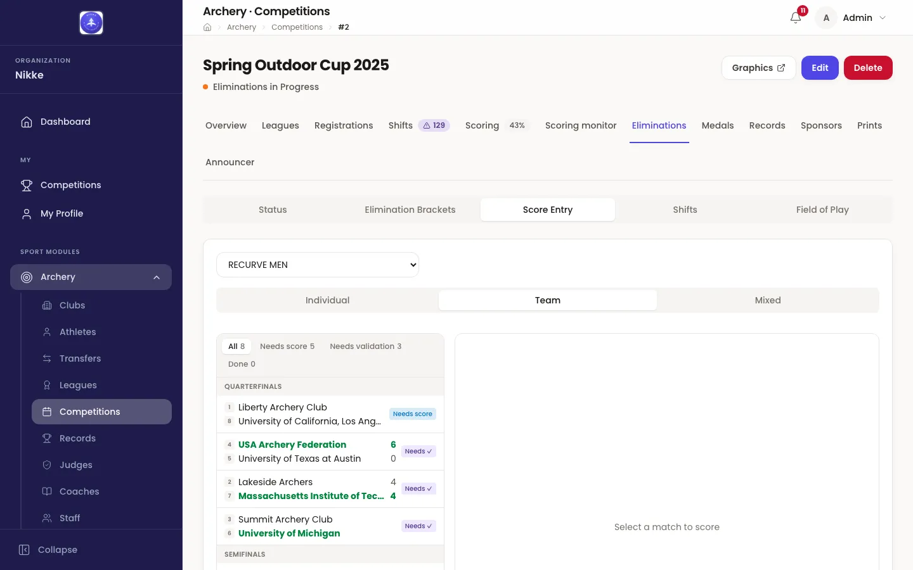913x570 pixels.
Task: Open the Medals tab
Action: (718, 125)
